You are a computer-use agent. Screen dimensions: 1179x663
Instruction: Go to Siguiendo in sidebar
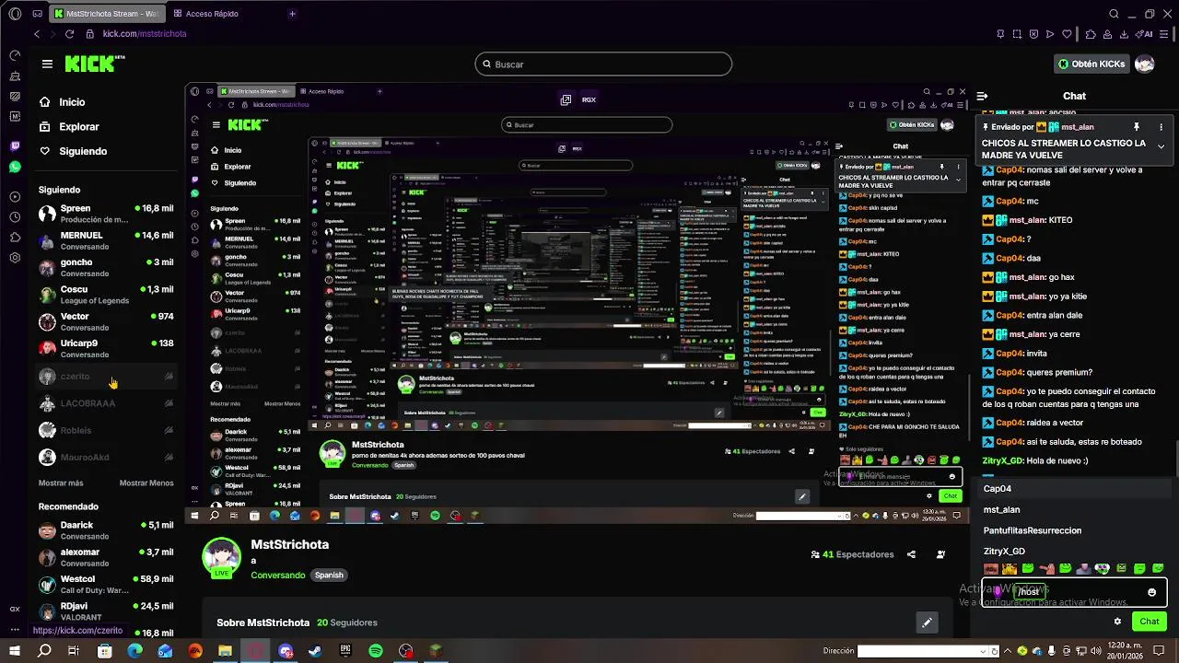74,151
